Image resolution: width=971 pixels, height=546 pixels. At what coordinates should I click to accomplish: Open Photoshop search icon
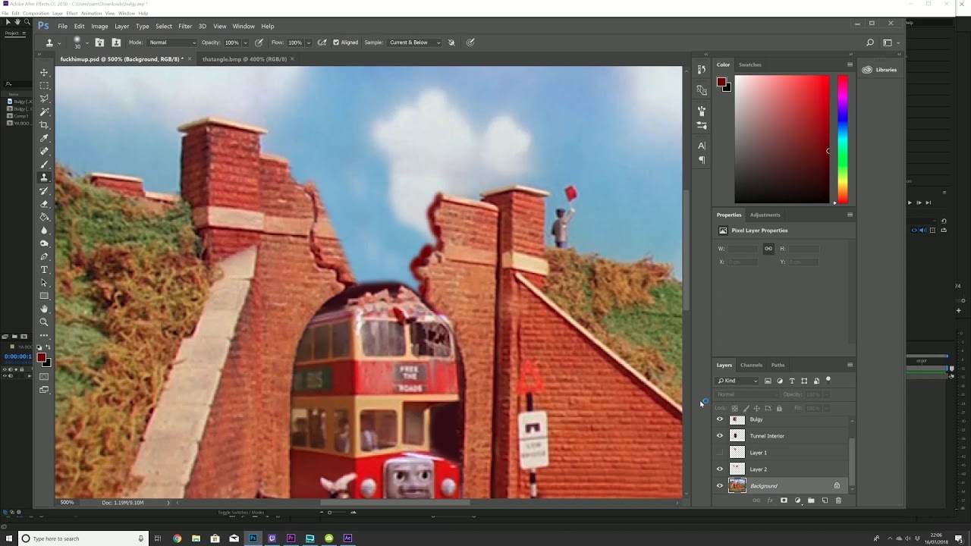pos(870,42)
